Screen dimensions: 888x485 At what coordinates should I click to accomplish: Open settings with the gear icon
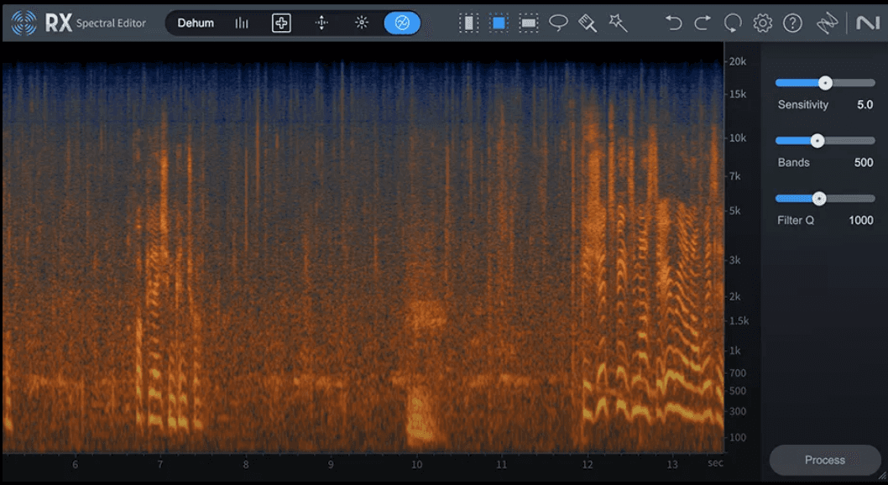click(763, 23)
